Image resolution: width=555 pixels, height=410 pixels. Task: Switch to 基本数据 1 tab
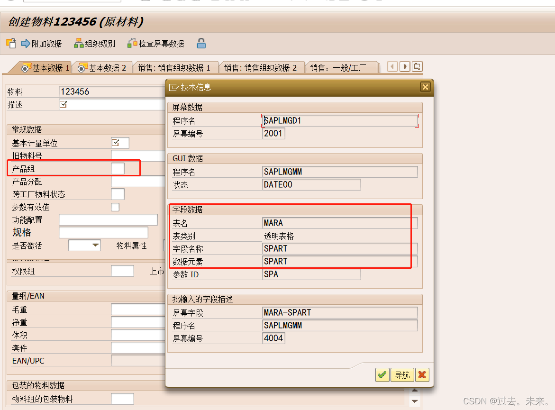(x=45, y=68)
